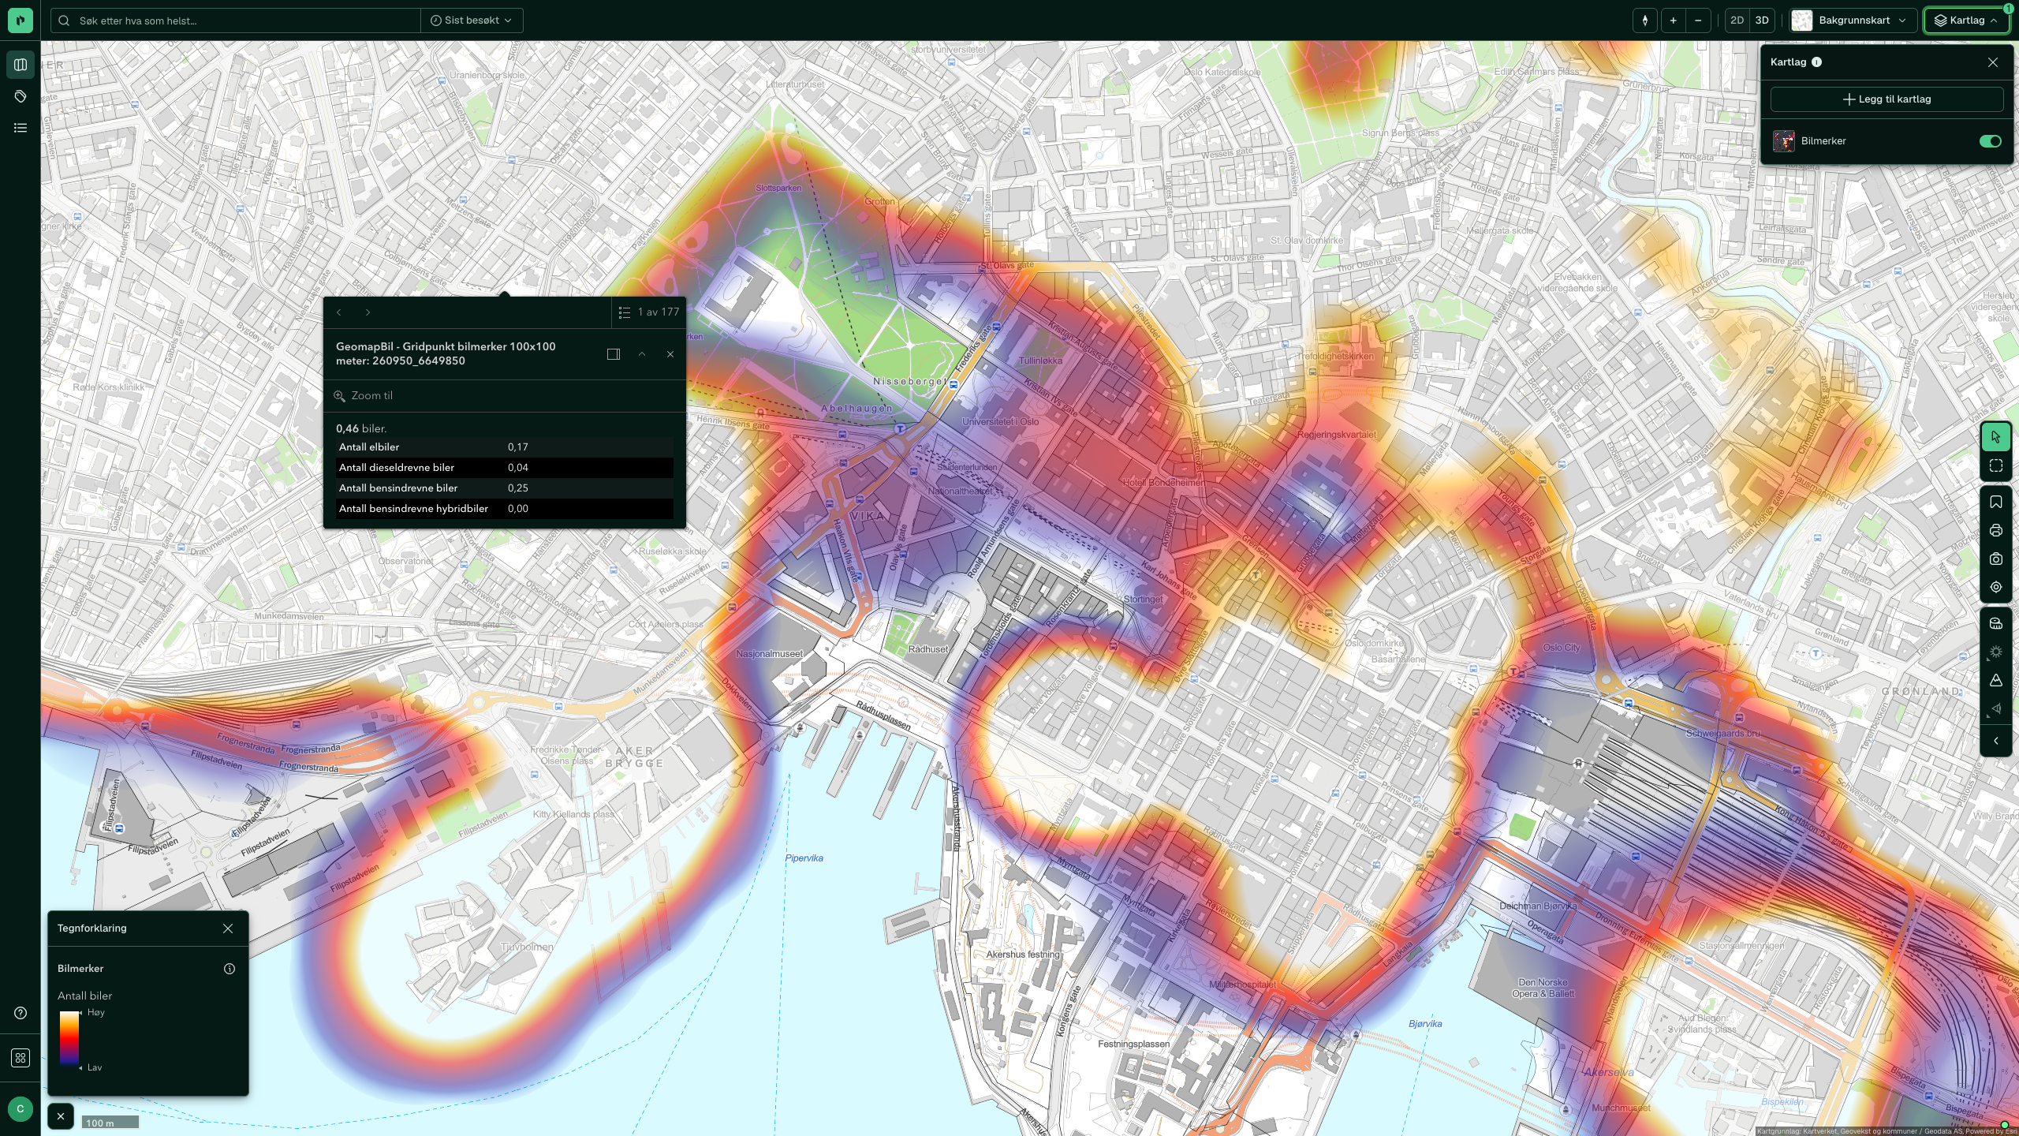
Task: Click the search field Søk etter hva som helst
Action: click(237, 21)
